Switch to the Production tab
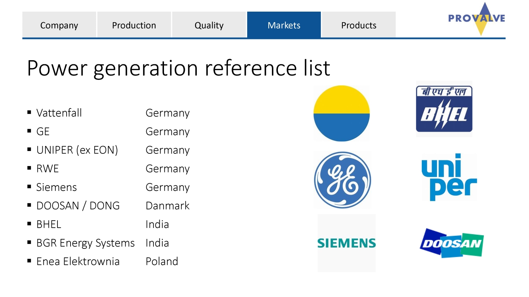This screenshot has height=297, width=529. (134, 25)
